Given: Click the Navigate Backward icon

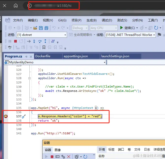Looking at the screenshot, I should pyautogui.click(x=10, y=28).
